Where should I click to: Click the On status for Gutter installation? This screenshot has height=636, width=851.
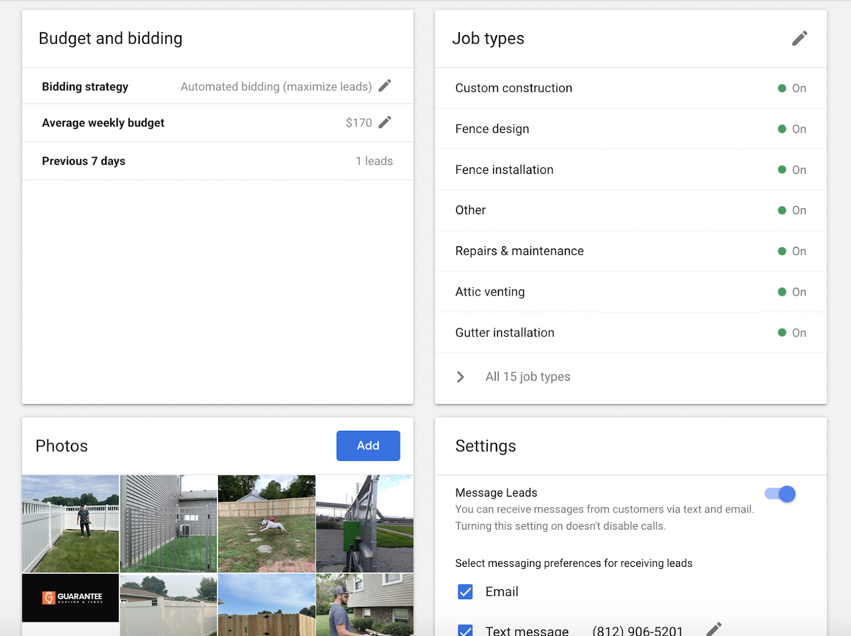pos(792,333)
